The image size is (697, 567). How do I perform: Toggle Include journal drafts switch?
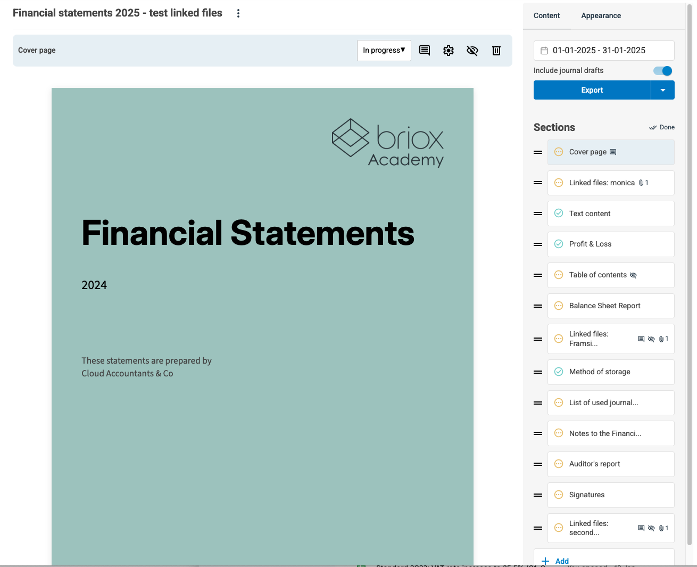pyautogui.click(x=662, y=71)
